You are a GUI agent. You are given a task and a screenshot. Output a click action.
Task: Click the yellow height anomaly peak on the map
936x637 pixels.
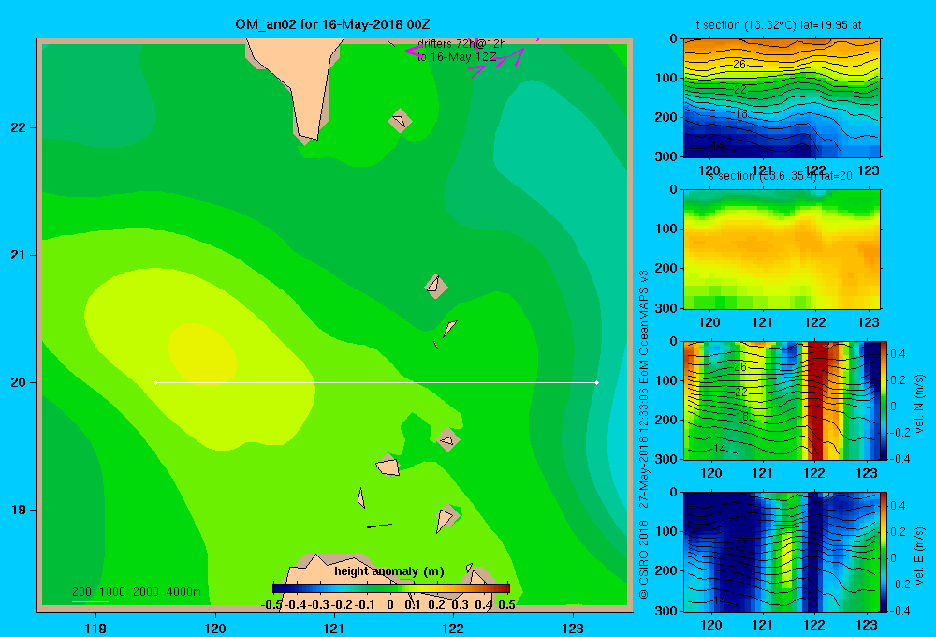click(202, 354)
